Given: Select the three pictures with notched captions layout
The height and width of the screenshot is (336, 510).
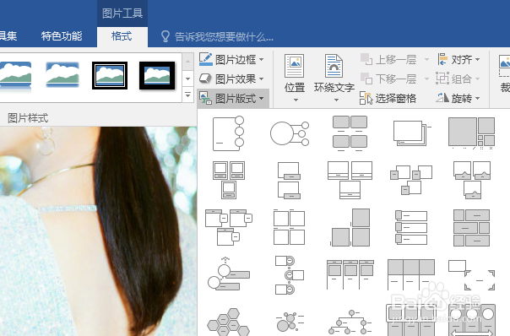Looking at the screenshot, I should pyautogui.click(x=472, y=180).
